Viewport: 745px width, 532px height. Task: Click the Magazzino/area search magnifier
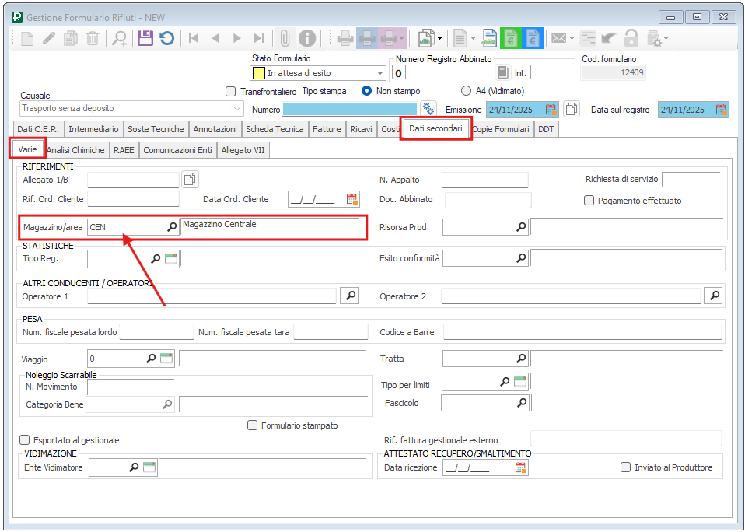[172, 227]
